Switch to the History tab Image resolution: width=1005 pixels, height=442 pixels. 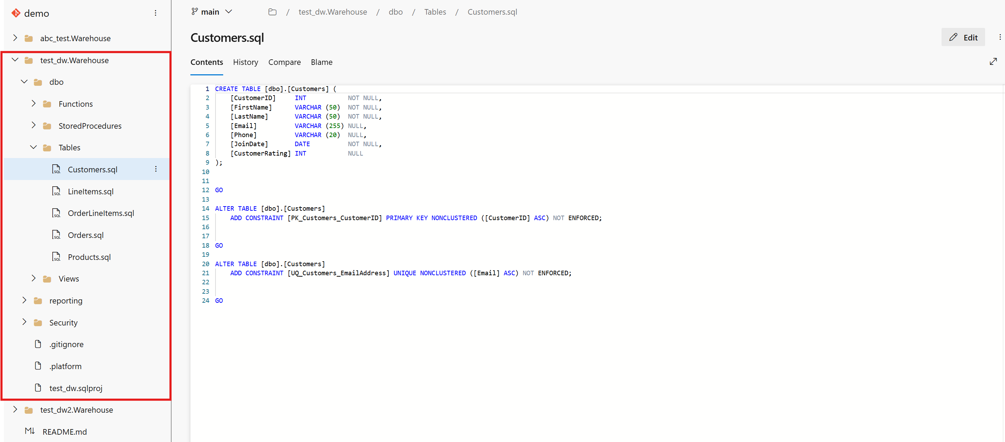(245, 62)
